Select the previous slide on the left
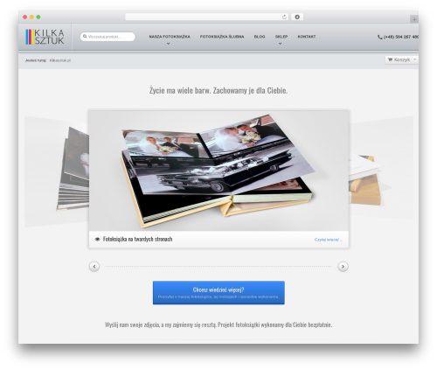This screenshot has width=437, height=370. 57,171
